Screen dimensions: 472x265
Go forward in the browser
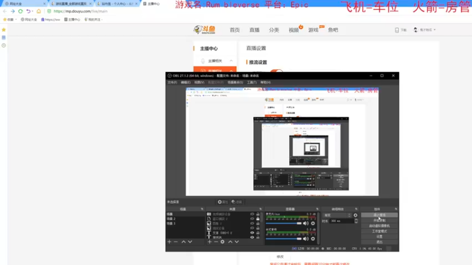12,11
